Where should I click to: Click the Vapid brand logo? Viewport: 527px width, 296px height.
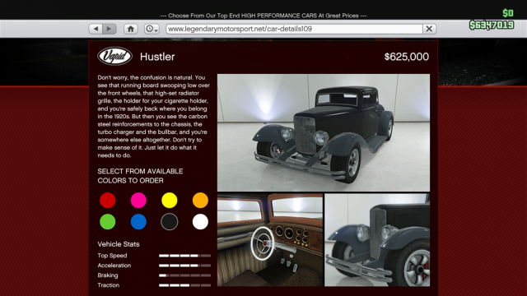[x=115, y=56]
